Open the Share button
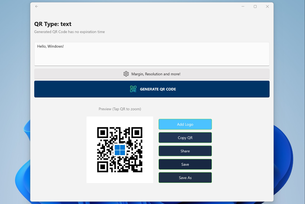Viewport: 305px width, 204px height. click(x=185, y=151)
